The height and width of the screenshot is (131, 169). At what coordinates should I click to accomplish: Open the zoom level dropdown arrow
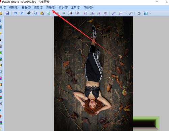(125, 13)
